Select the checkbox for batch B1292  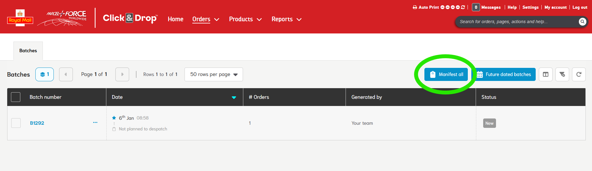[16, 123]
